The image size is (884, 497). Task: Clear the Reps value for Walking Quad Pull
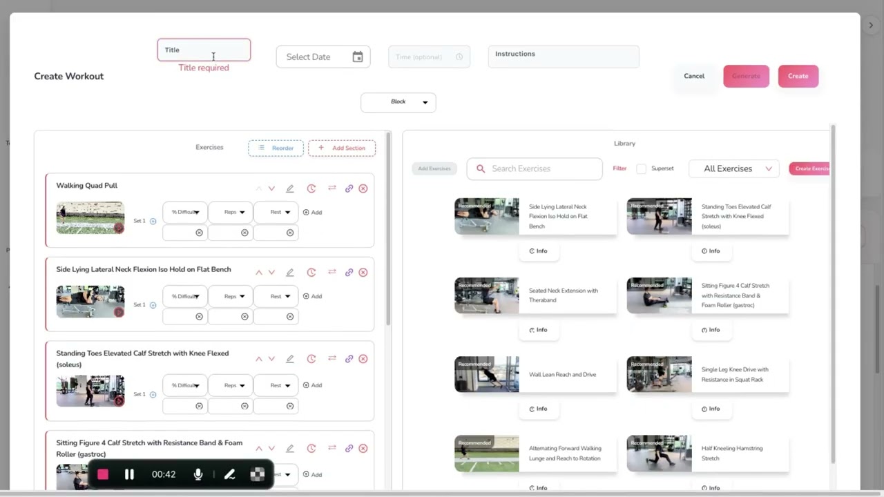click(x=244, y=233)
